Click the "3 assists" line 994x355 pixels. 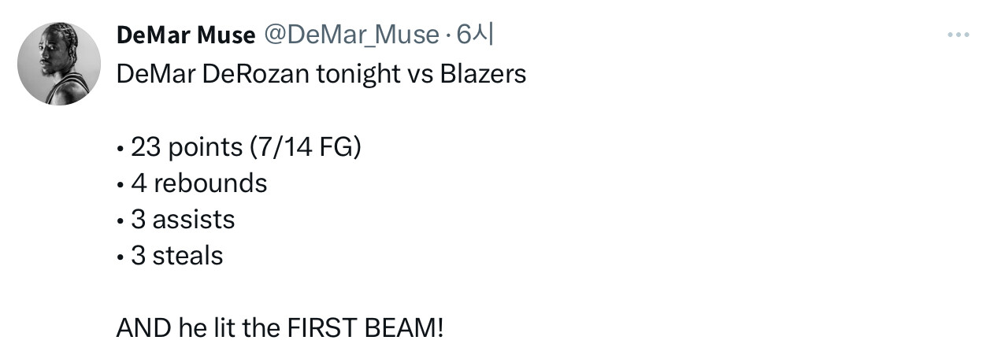[x=183, y=219]
